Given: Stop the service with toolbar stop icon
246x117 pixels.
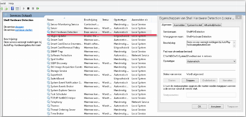Looking at the screenshot, I should (28, 9).
